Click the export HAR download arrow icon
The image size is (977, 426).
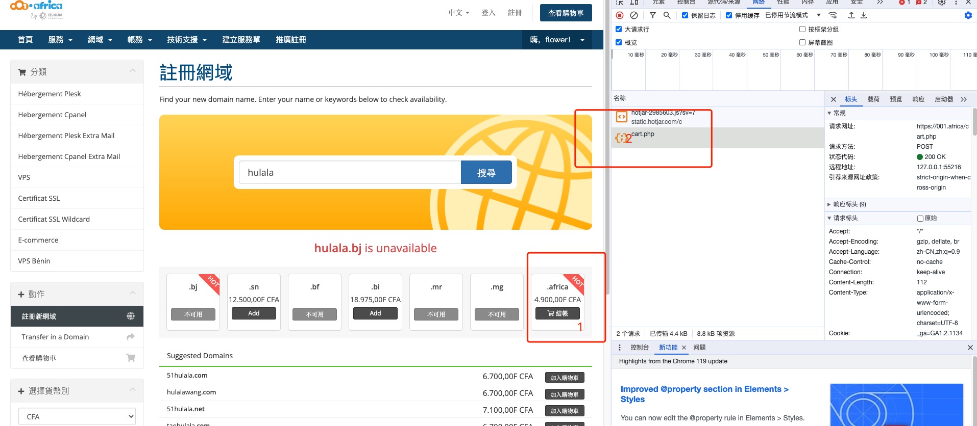coord(864,15)
